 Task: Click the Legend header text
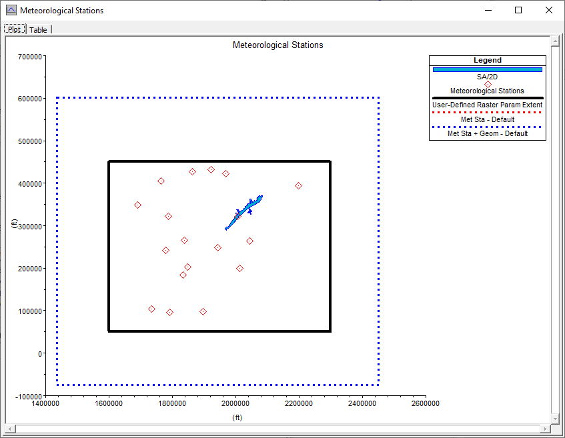[x=487, y=60]
